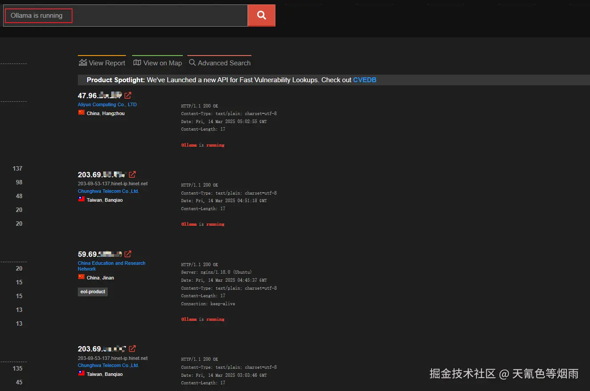Open external link icon of 203.69 result dated 04:51:18
590x391 pixels.
[132, 174]
